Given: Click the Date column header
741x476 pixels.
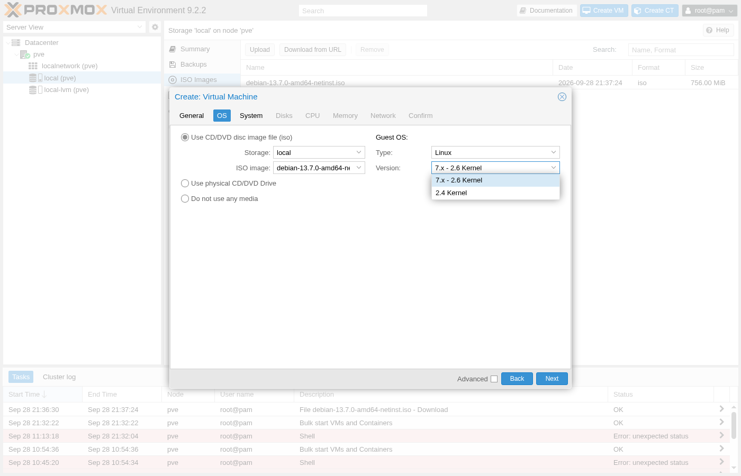Looking at the screenshot, I should (x=592, y=68).
